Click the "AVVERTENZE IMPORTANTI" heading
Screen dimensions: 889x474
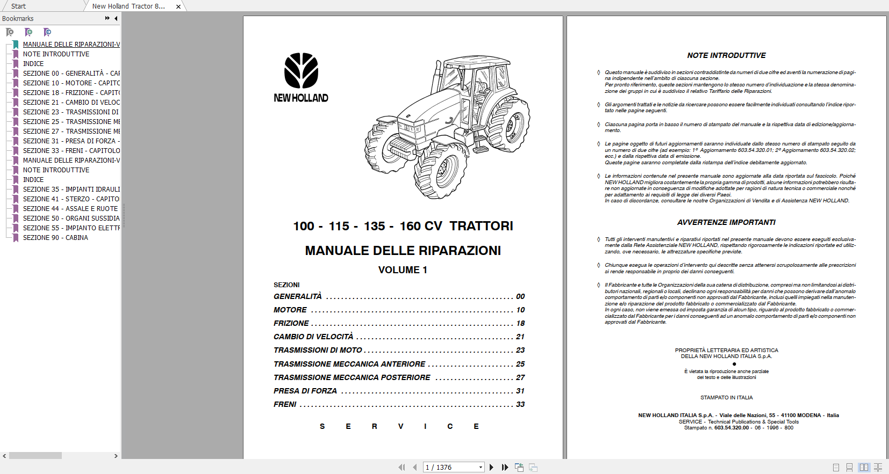(x=726, y=222)
